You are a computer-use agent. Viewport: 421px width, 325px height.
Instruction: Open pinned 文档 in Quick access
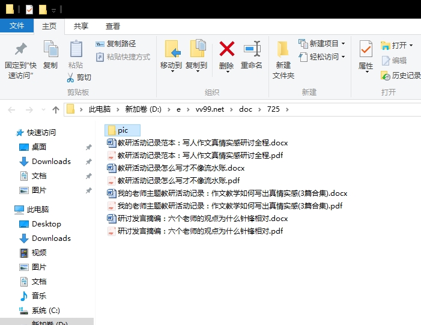point(39,176)
